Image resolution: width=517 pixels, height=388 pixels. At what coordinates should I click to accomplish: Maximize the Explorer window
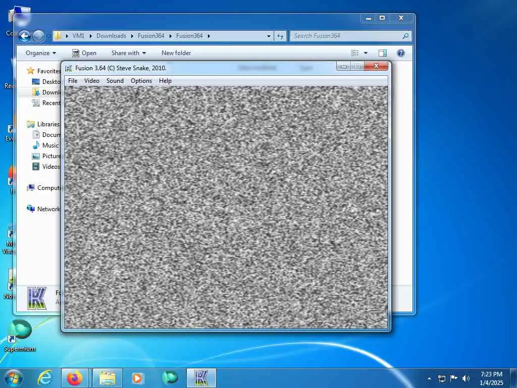382,18
